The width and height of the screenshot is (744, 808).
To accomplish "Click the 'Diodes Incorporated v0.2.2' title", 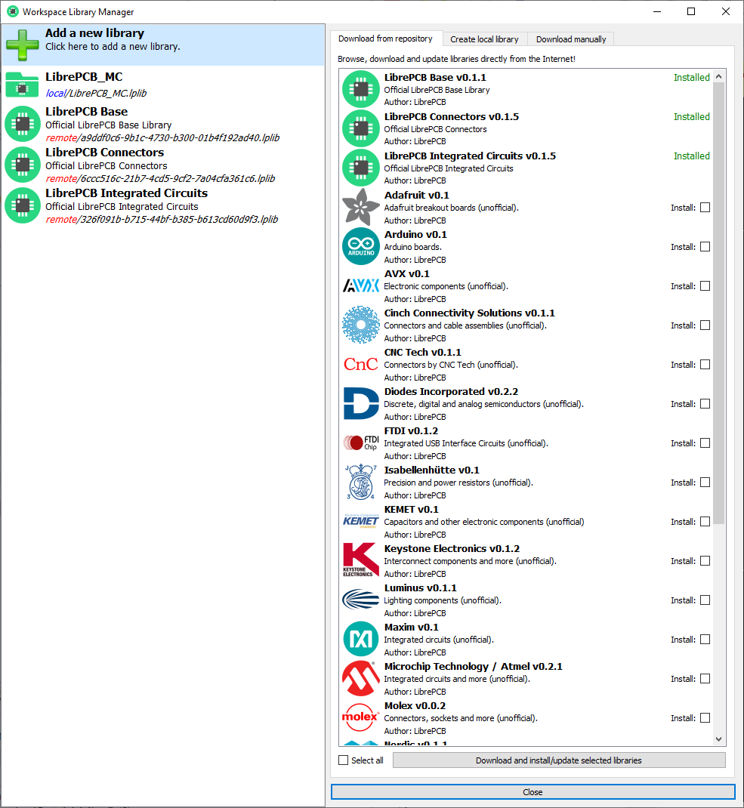I will point(451,392).
